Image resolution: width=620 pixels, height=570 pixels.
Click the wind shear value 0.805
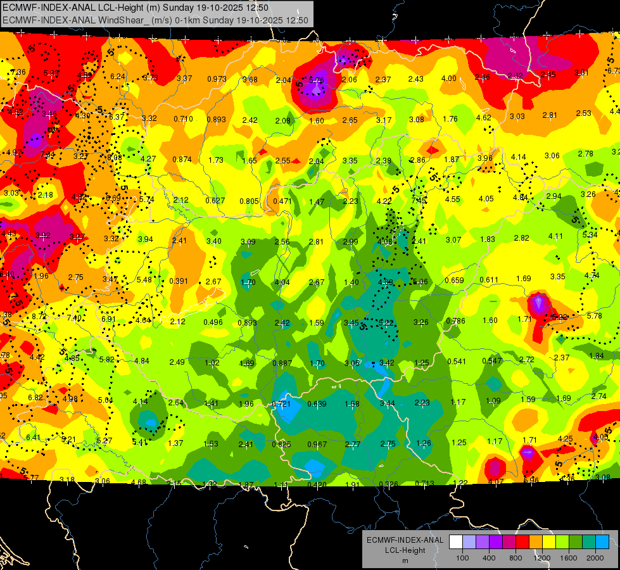click(x=249, y=201)
